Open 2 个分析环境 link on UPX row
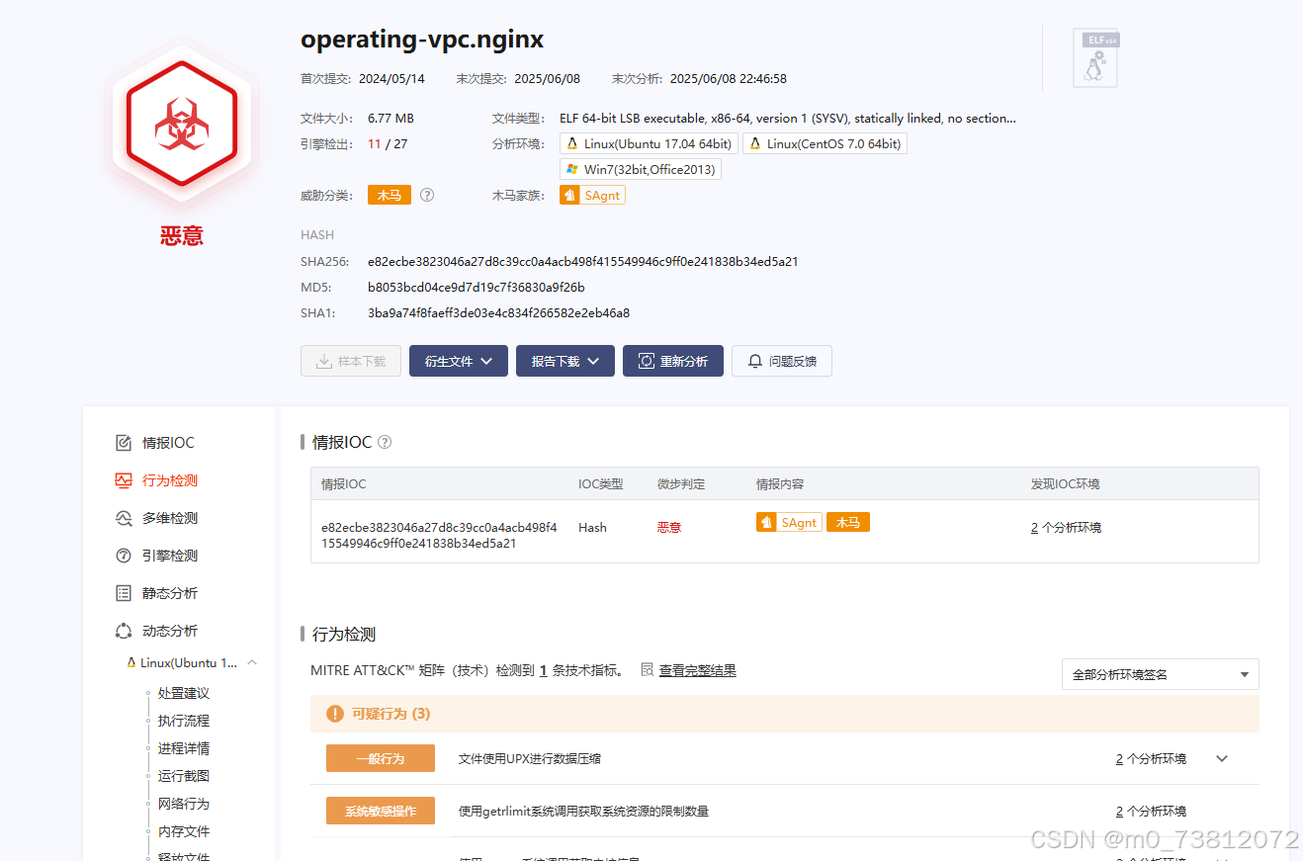Screen dimensions: 1303x861 pos(1151,759)
